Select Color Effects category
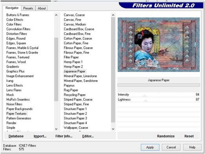Viewport: 205px width, 154px height. 15,20
